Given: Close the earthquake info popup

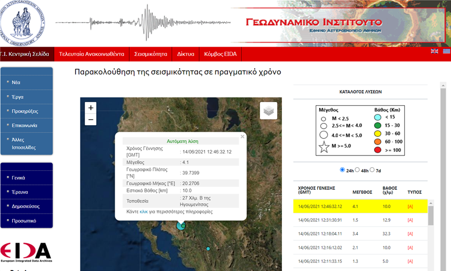Looking at the screenshot, I should (x=242, y=137).
